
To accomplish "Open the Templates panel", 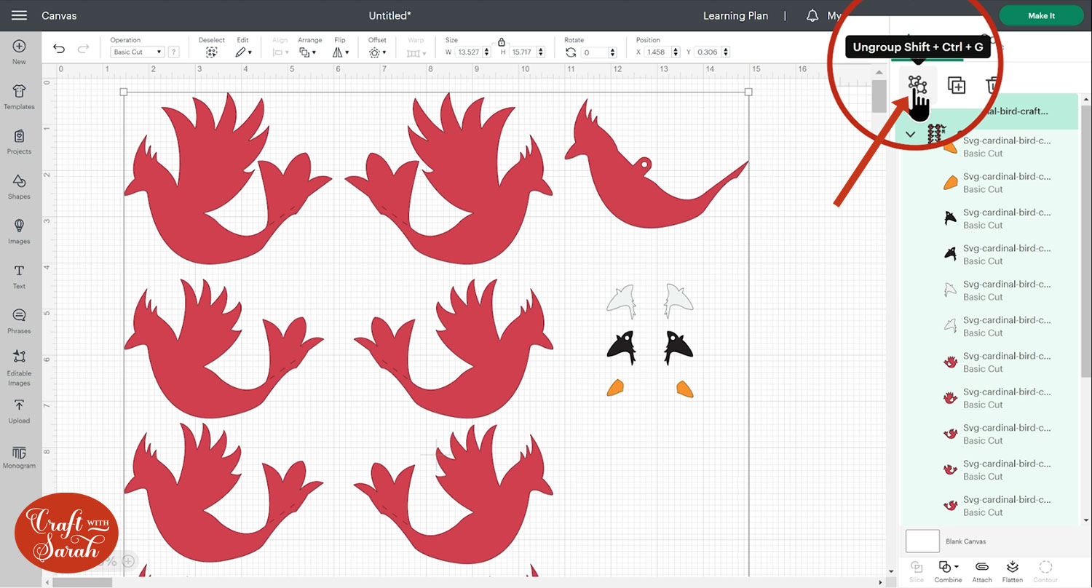I will click(x=20, y=97).
